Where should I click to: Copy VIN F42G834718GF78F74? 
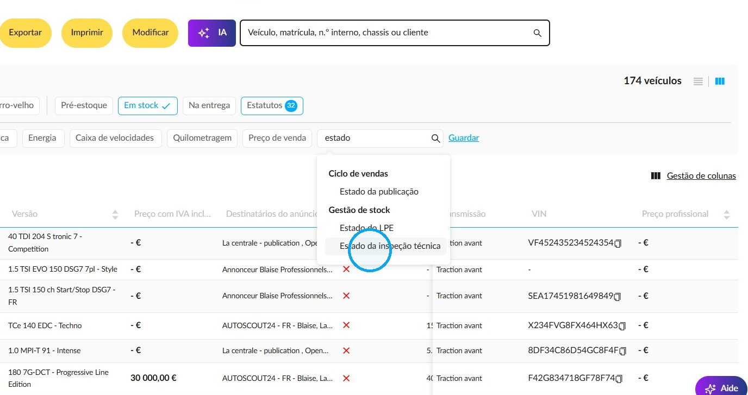[618, 379]
